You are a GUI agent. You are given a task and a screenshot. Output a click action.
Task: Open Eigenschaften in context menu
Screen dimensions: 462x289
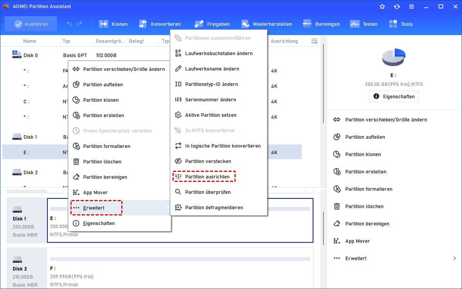pos(119,223)
